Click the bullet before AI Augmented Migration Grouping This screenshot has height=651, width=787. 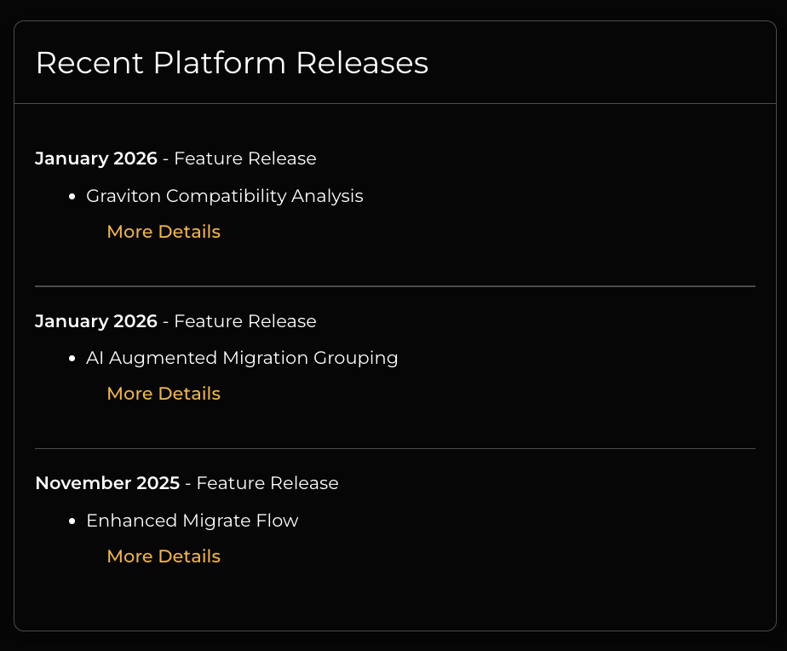(72, 359)
